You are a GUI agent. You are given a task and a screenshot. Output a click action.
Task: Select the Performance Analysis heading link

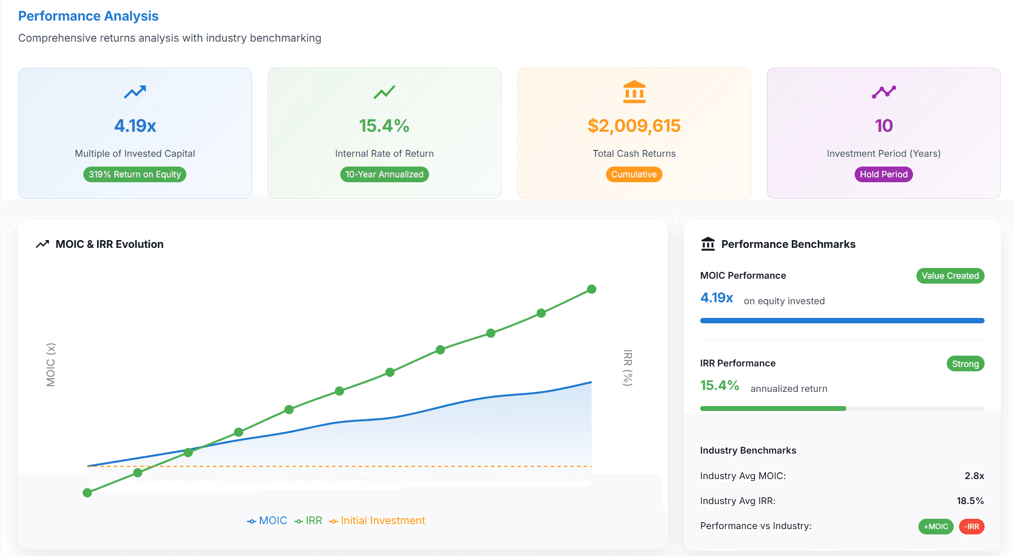[88, 16]
